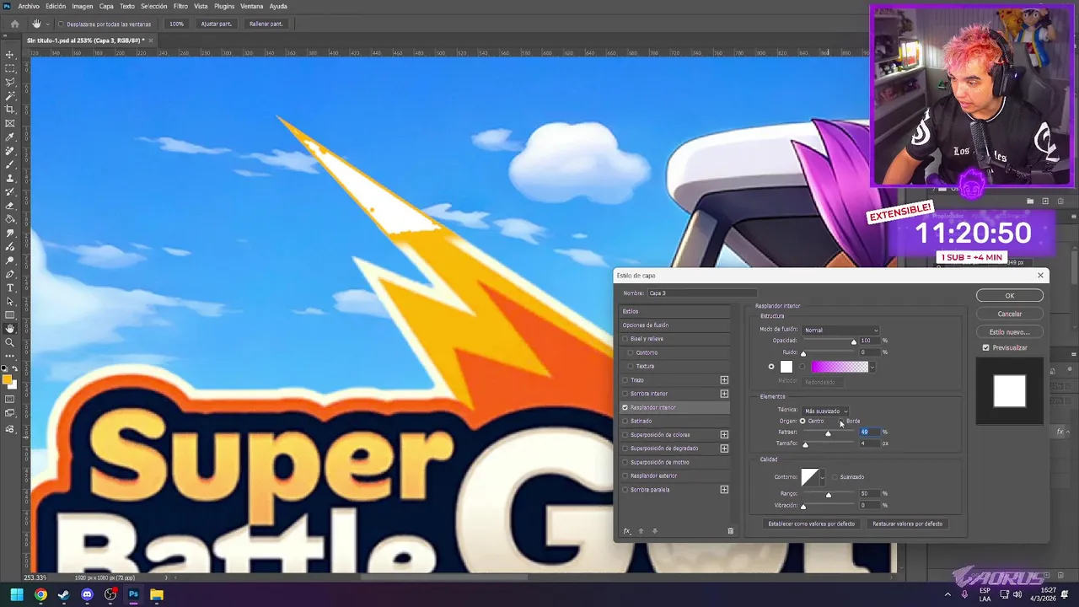Add another Sombra paralela with plus icon
The image size is (1079, 607).
pos(724,490)
